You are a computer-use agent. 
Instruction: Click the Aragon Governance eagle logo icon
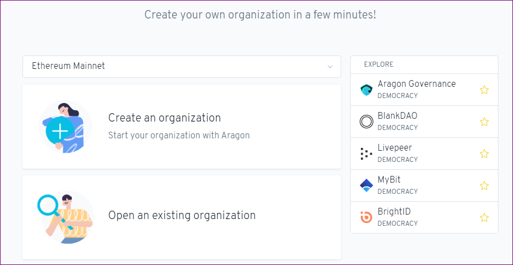tap(367, 90)
